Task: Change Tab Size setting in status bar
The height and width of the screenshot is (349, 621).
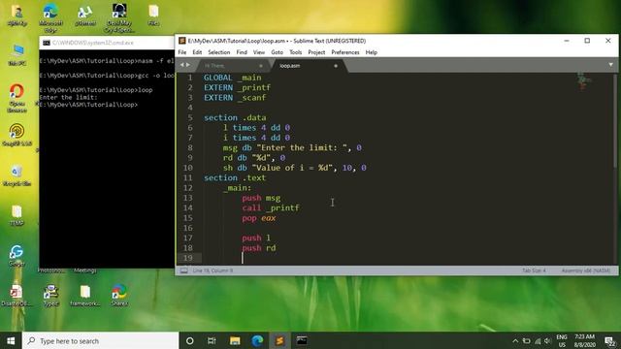Action: tap(534, 270)
